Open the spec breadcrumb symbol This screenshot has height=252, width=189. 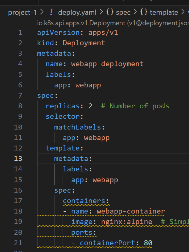(x=123, y=12)
